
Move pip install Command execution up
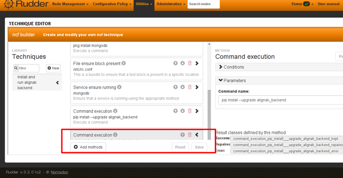click(175, 111)
